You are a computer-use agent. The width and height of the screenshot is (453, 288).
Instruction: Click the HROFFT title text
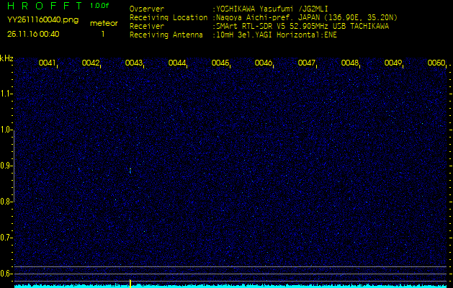coord(44,6)
